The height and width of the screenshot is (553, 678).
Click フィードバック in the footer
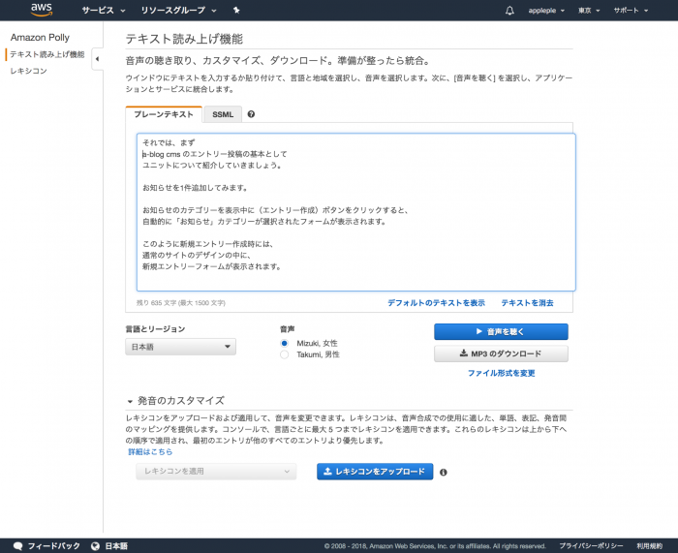pos(53,546)
